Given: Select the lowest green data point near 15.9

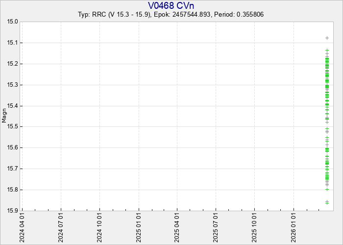Looking at the screenshot, I should [327, 202].
